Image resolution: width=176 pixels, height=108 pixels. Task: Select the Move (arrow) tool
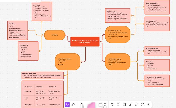67,105
